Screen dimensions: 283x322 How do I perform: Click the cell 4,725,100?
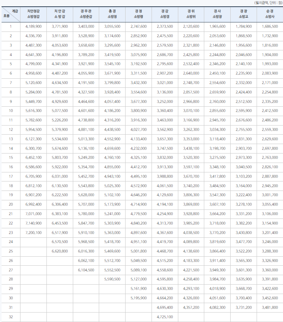click(x=165, y=317)
